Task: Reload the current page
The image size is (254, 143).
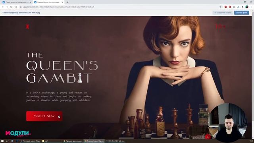Action: (12, 7)
